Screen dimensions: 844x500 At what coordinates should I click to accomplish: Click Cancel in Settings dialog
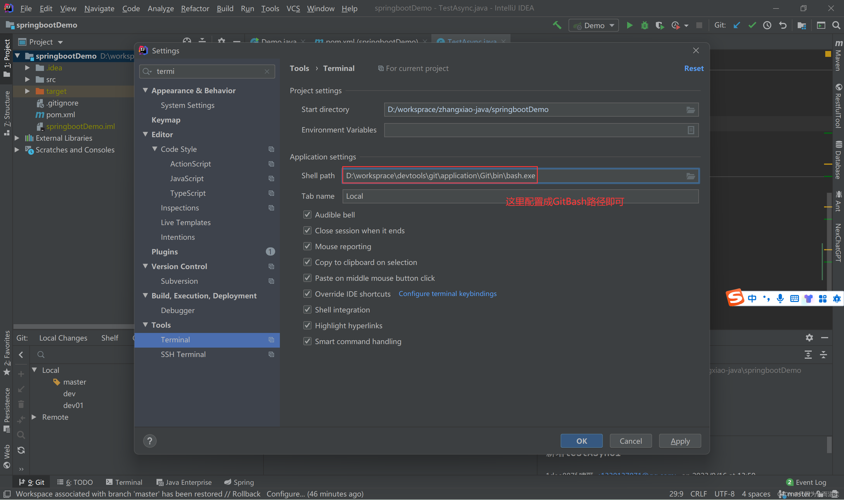631,441
